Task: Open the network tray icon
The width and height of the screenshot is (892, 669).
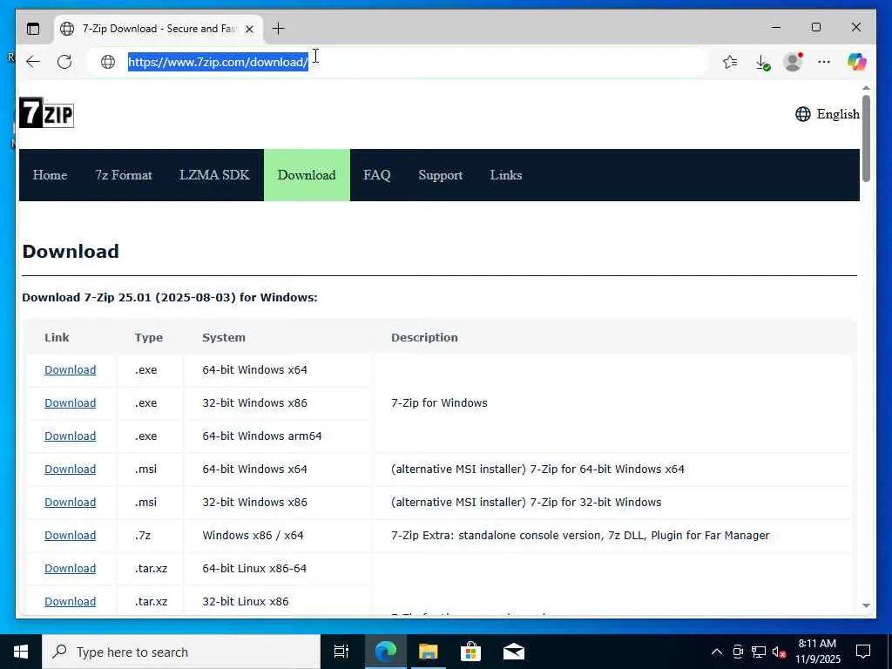Action: pyautogui.click(x=759, y=652)
